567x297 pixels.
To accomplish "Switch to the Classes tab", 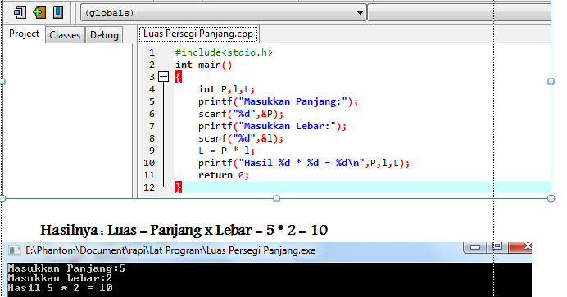I will coord(65,35).
